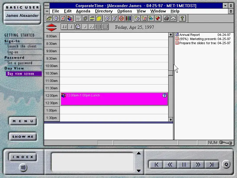Click the agenda scrollbar thumb

[x=171, y=73]
